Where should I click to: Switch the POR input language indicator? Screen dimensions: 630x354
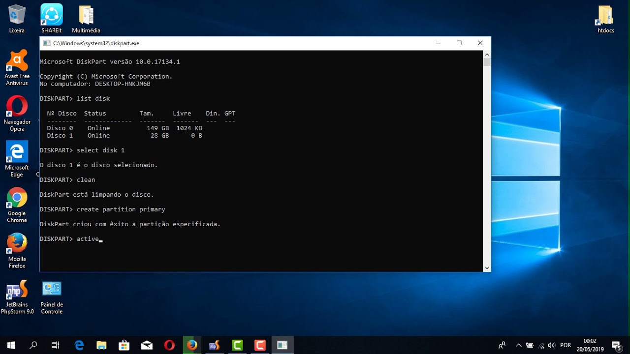pyautogui.click(x=566, y=345)
